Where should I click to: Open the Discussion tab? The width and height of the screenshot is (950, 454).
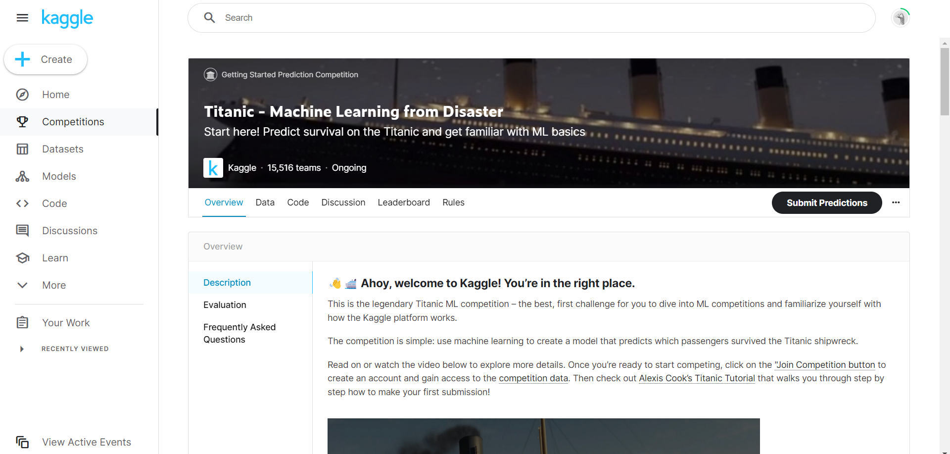tap(343, 202)
